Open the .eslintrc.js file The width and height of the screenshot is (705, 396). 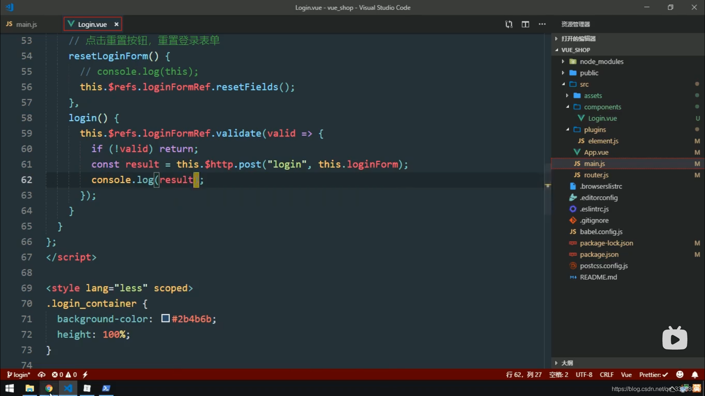click(594, 209)
